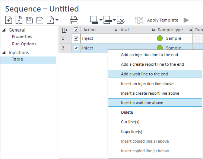The image size is (203, 159).
Task: Click the Vial cell in row 1
Action: coord(136,38)
